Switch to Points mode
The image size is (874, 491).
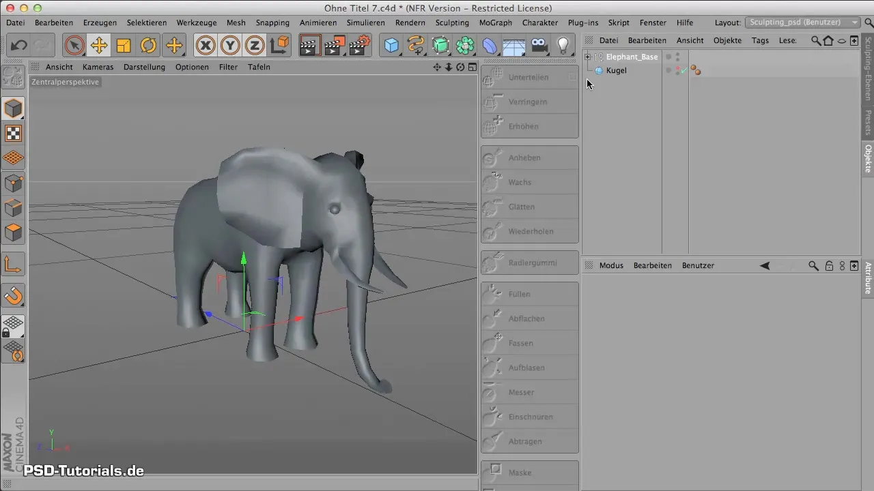point(14,183)
